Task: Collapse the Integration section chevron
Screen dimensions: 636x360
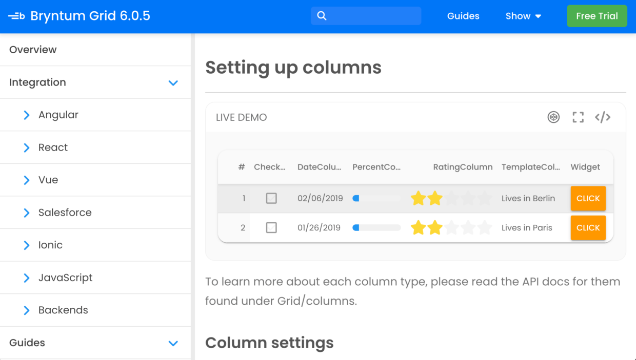Action: point(173,82)
